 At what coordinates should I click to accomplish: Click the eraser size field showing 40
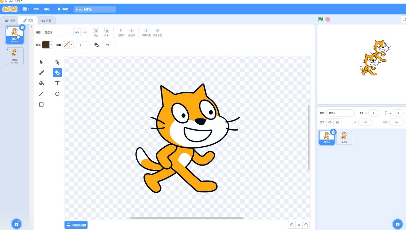(x=109, y=45)
